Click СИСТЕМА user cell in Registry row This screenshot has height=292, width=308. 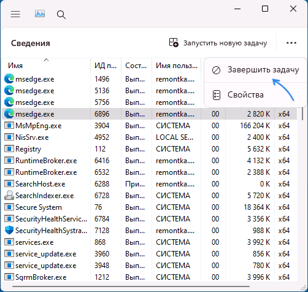click(173, 149)
